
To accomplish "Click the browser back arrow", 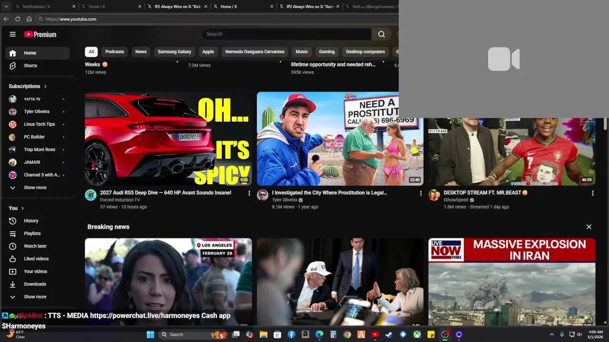I will [6, 19].
